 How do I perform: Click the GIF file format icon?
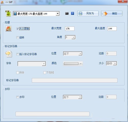tap(8, 13)
